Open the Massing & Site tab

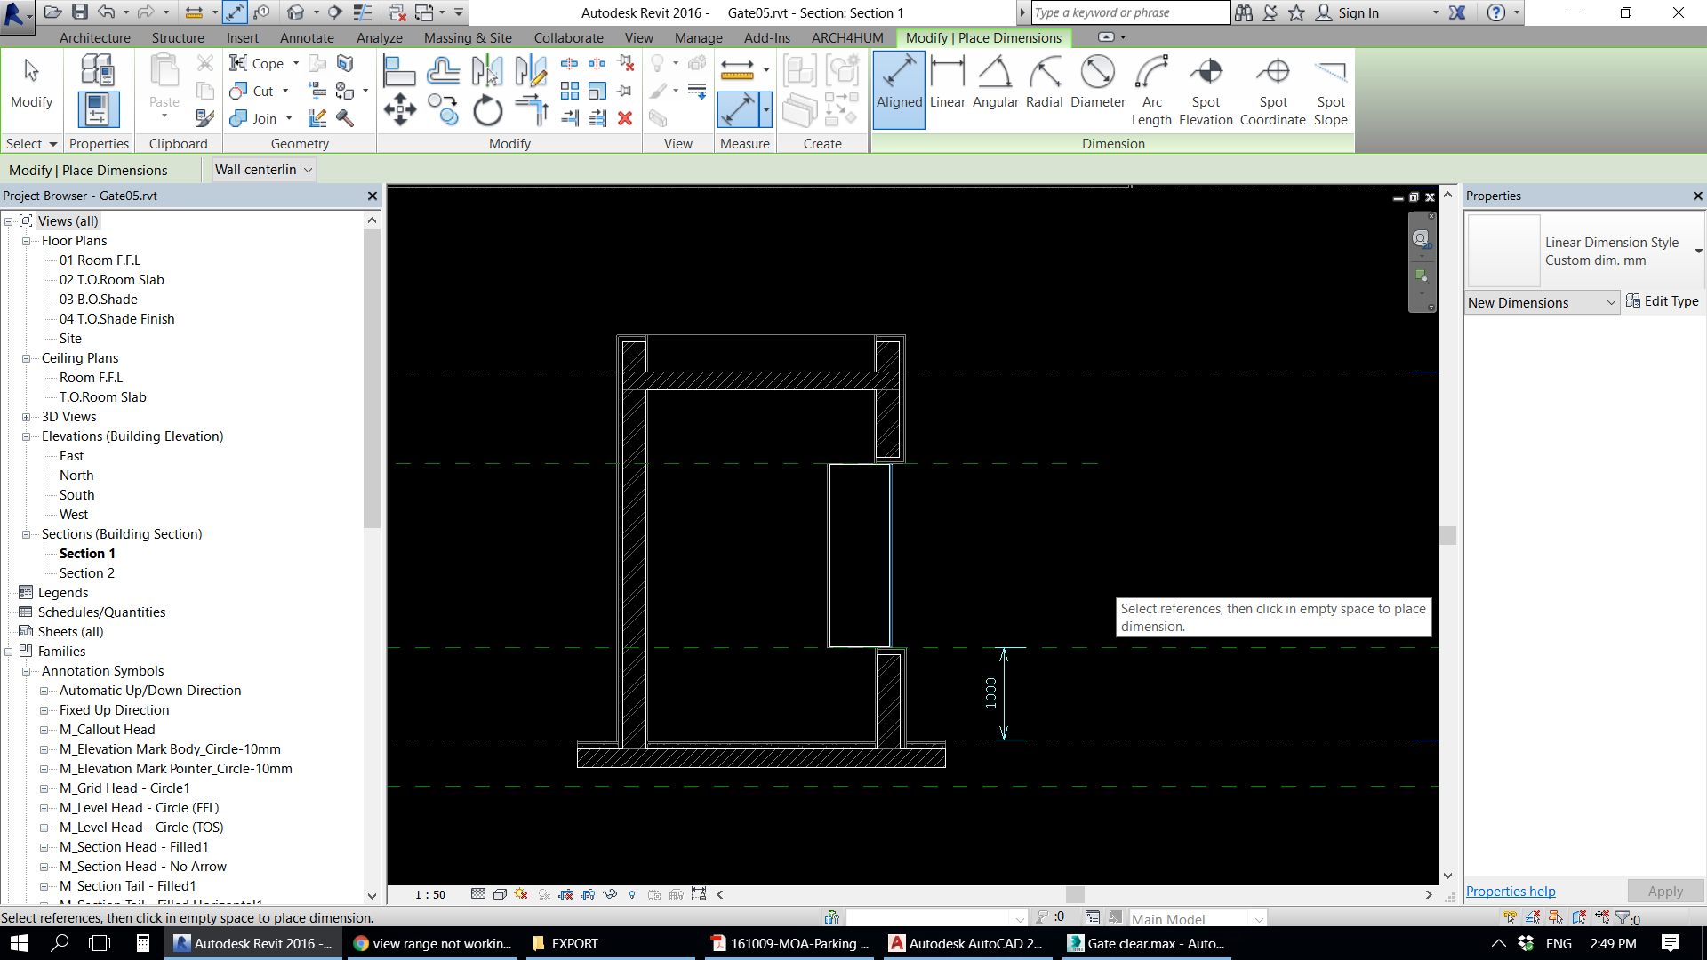point(468,37)
